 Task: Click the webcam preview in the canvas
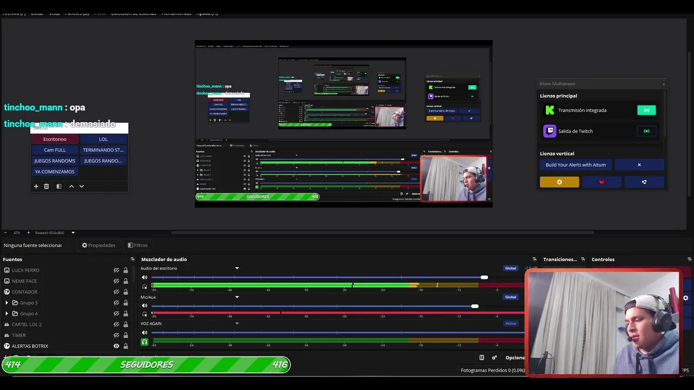tap(454, 179)
